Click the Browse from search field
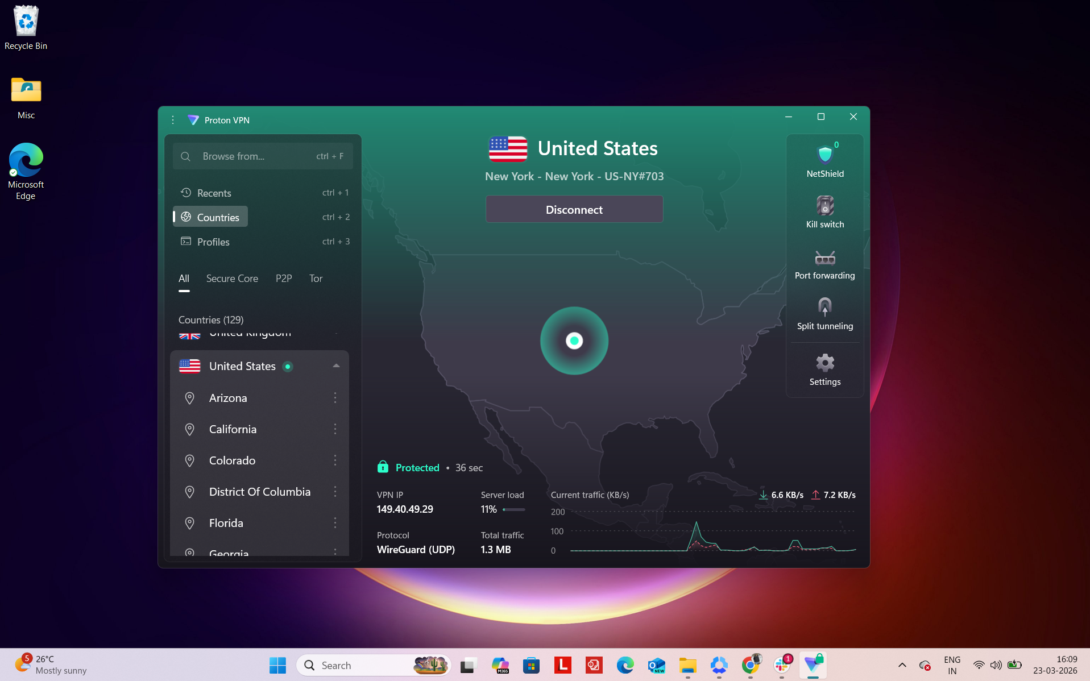The image size is (1090, 681). pos(263,156)
